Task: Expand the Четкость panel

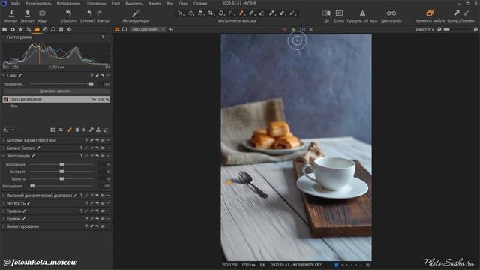Action: 4,203
